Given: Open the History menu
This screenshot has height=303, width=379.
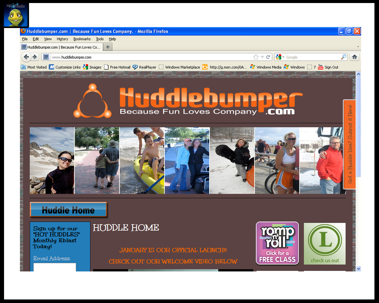Looking at the screenshot, I should point(62,39).
